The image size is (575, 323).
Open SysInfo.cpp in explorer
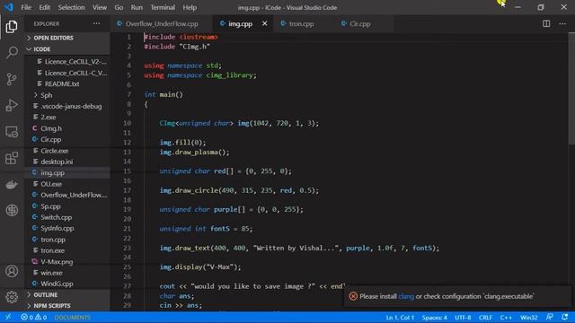pyautogui.click(x=57, y=229)
